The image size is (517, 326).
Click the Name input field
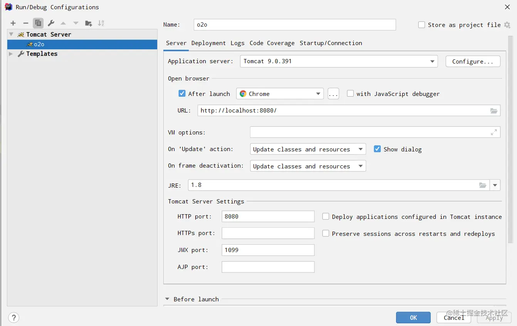pyautogui.click(x=295, y=25)
